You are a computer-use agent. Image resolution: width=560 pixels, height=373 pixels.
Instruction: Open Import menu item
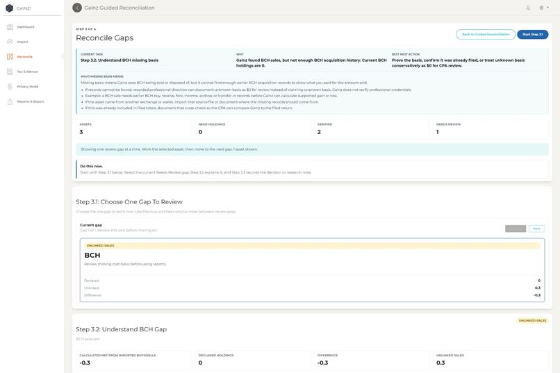(x=22, y=42)
